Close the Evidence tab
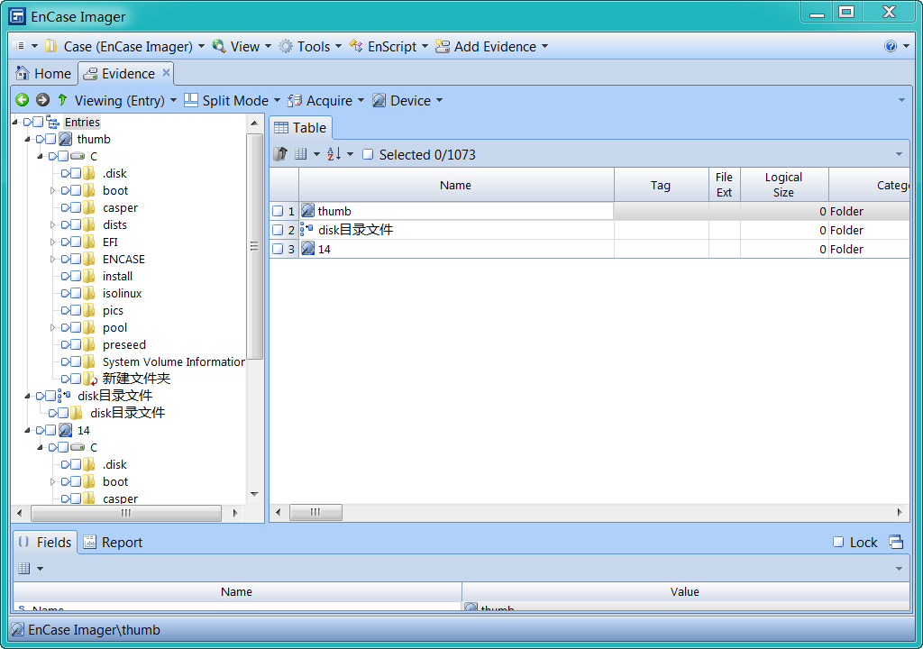 point(166,72)
